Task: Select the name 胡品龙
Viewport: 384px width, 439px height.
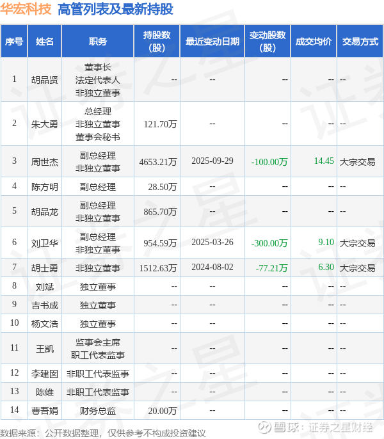Action: [x=45, y=212]
